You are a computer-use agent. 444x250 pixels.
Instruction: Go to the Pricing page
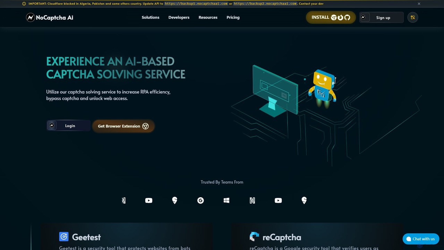click(233, 17)
